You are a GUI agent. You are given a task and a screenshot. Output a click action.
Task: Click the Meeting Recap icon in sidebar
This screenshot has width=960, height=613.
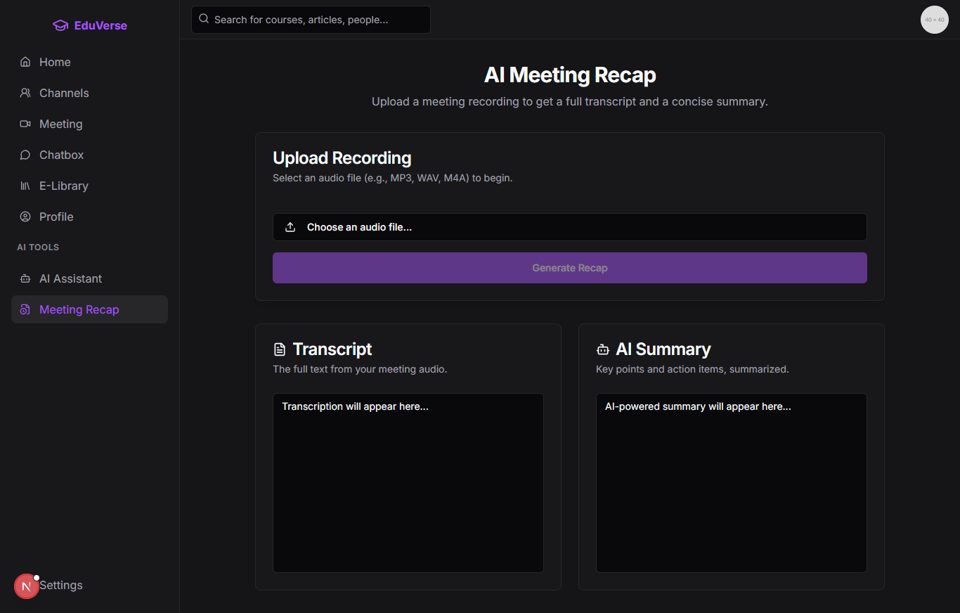pos(25,309)
